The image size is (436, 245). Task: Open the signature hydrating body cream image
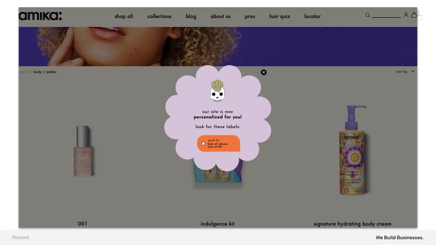point(352,150)
